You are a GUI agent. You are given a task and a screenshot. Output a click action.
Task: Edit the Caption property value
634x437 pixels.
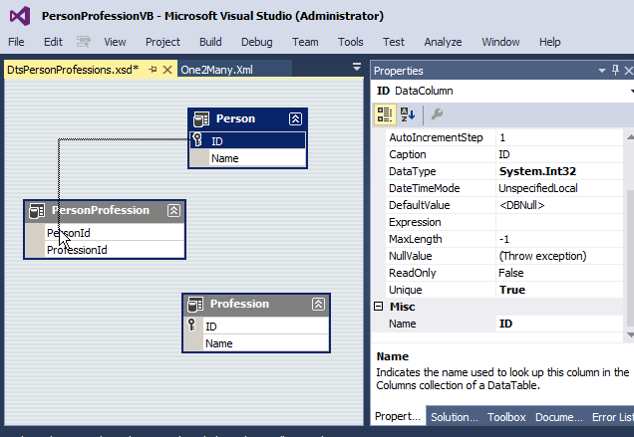(x=559, y=154)
